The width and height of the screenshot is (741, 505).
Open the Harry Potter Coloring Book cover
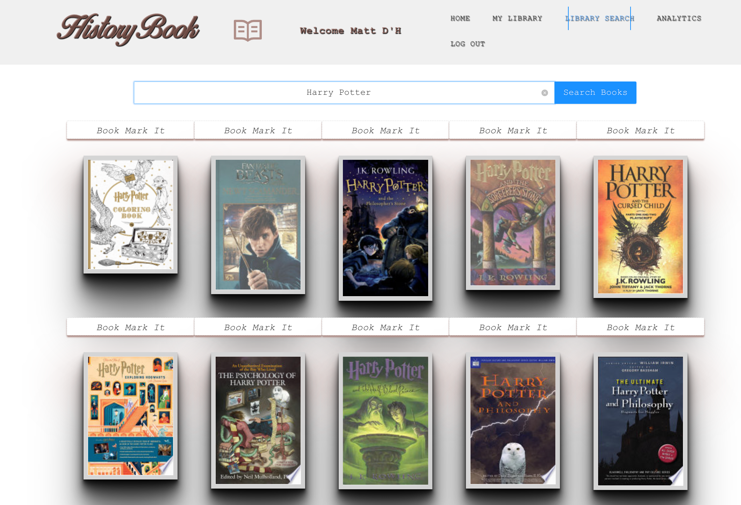pos(130,214)
